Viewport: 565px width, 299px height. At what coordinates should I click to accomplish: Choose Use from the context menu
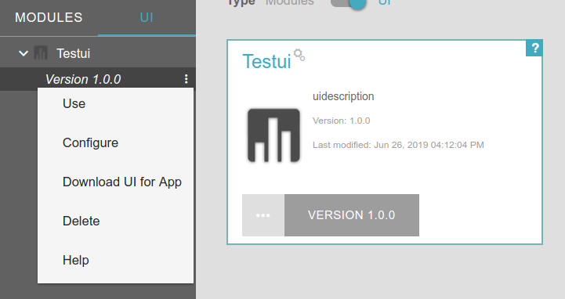tap(115, 103)
